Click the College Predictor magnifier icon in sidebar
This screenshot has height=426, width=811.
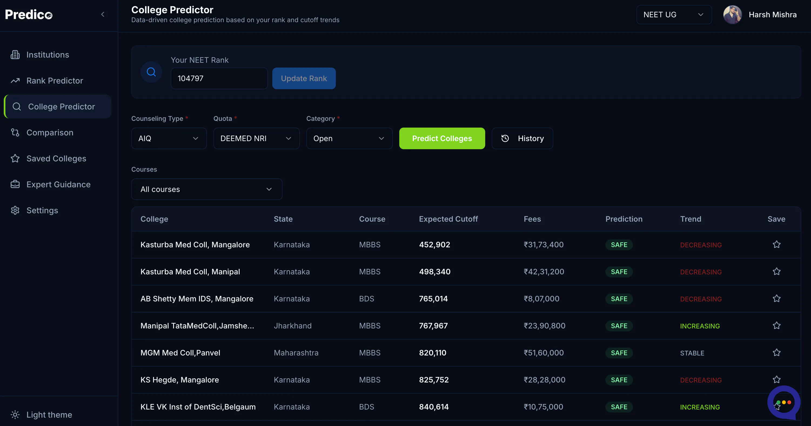[x=17, y=106]
